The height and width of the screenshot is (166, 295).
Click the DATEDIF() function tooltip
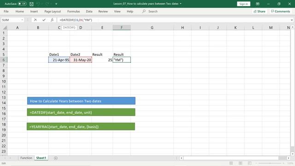click(x=69, y=28)
